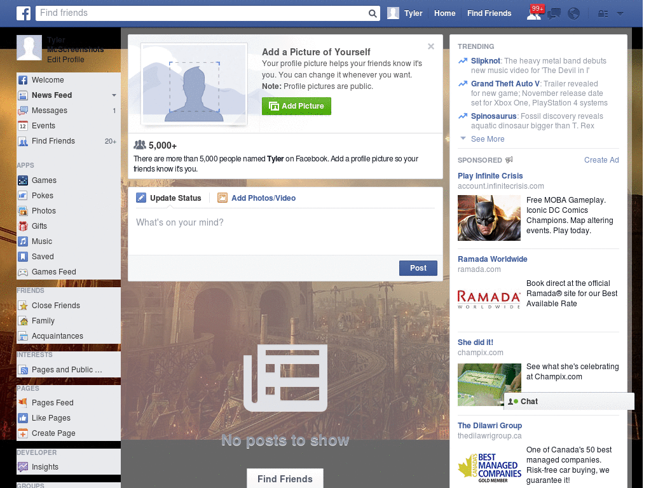This screenshot has height=488, width=651.
Task: Click the Saved bookmark icon
Action: tap(23, 257)
